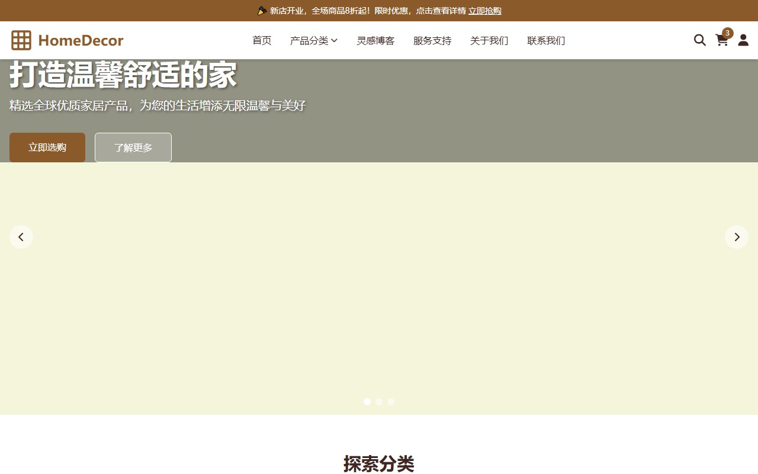Image resolution: width=758 pixels, height=474 pixels.
Task: Click the user account icon
Action: [743, 40]
